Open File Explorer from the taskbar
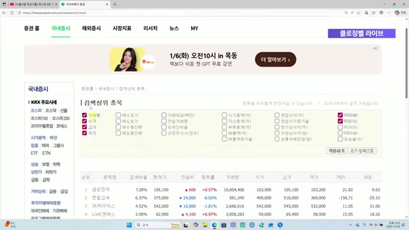409x230 pixels. click(205, 225)
